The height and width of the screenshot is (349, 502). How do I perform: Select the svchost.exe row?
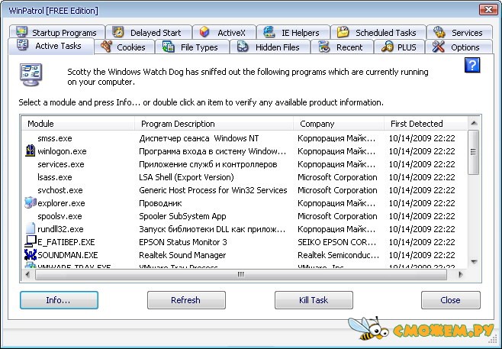(x=244, y=190)
